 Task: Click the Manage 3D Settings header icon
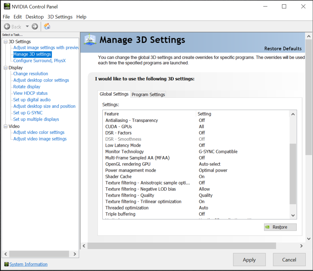(x=90, y=40)
